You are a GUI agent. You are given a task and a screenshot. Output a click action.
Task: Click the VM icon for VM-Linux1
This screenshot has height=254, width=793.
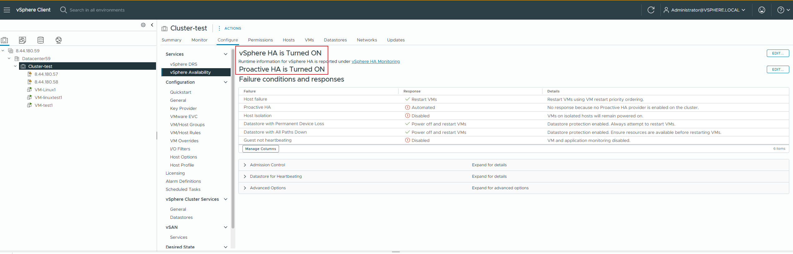[x=29, y=90]
